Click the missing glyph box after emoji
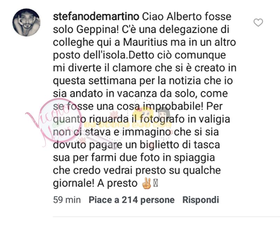Viewport: 280px width, 225px height. [155, 183]
